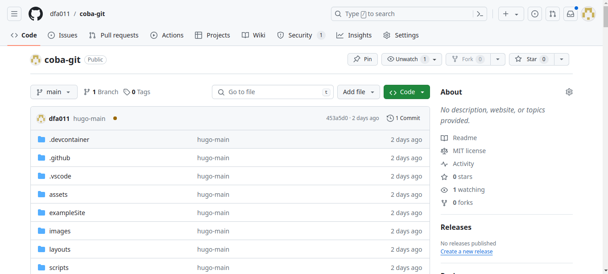Expand the star lists dropdown arrow

[x=562, y=59]
